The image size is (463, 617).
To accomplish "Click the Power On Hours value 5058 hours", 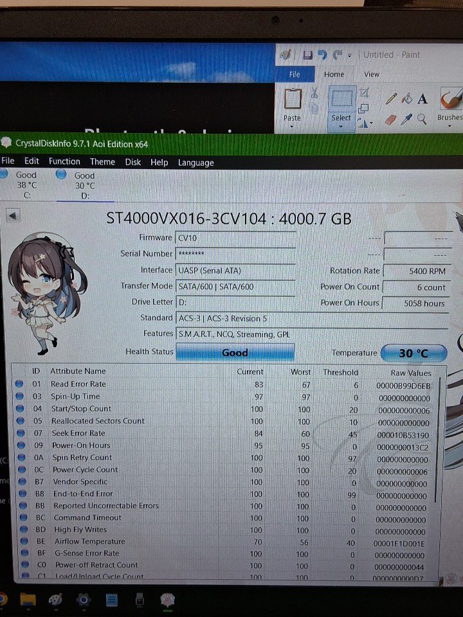I will 417,303.
